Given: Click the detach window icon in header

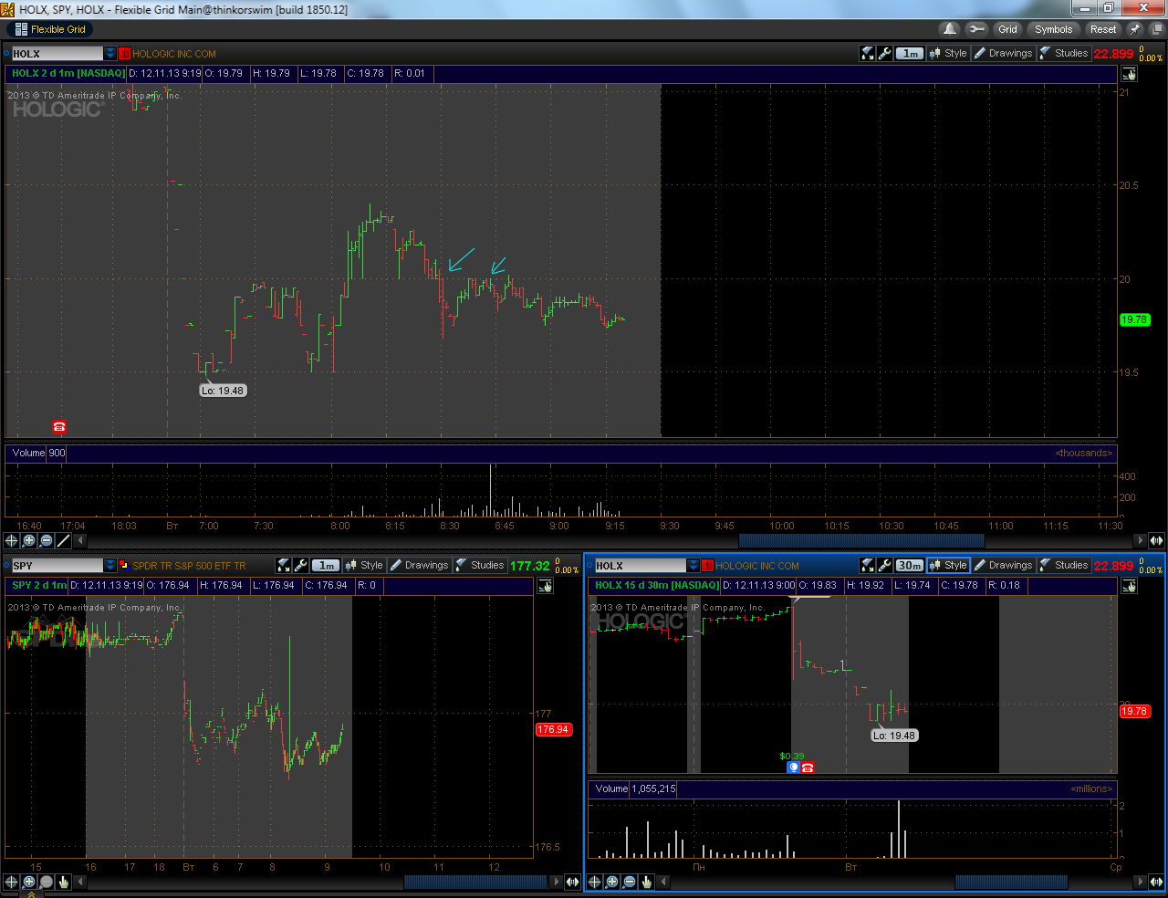Looking at the screenshot, I should click(1155, 29).
